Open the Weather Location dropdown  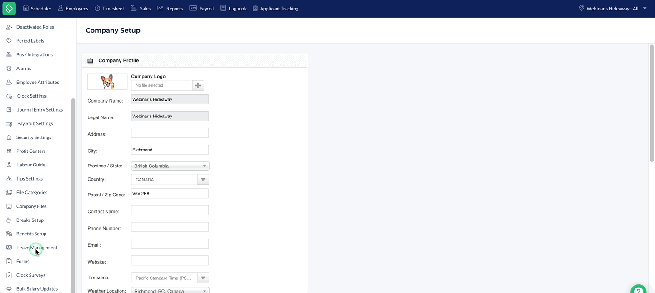click(170, 290)
